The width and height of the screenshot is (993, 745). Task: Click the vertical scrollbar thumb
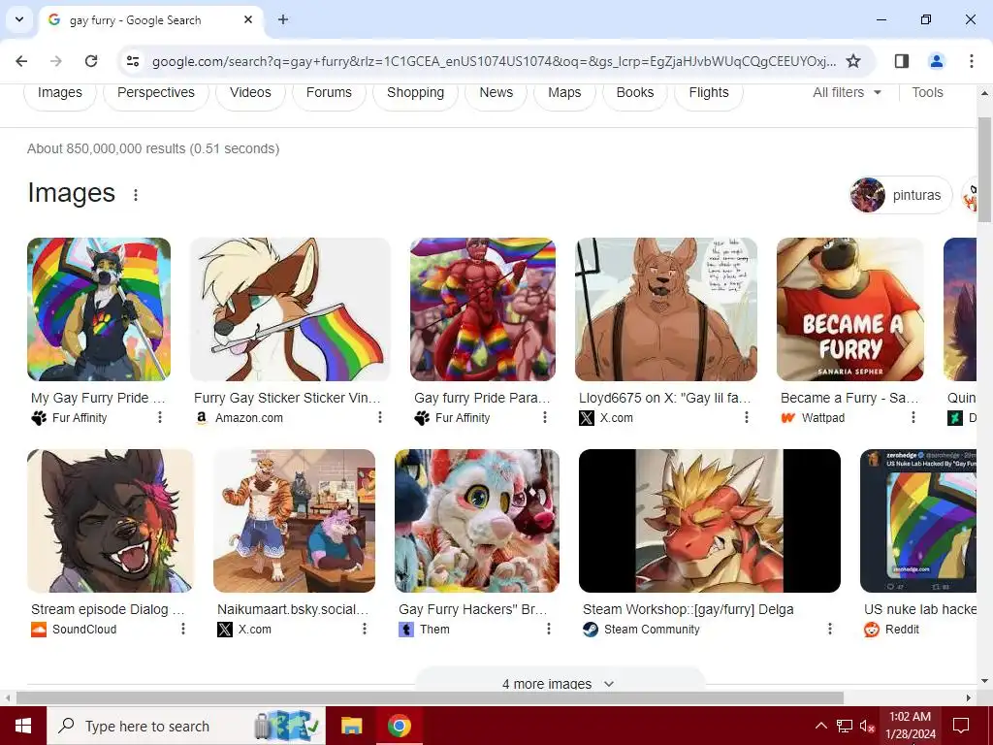point(984,169)
